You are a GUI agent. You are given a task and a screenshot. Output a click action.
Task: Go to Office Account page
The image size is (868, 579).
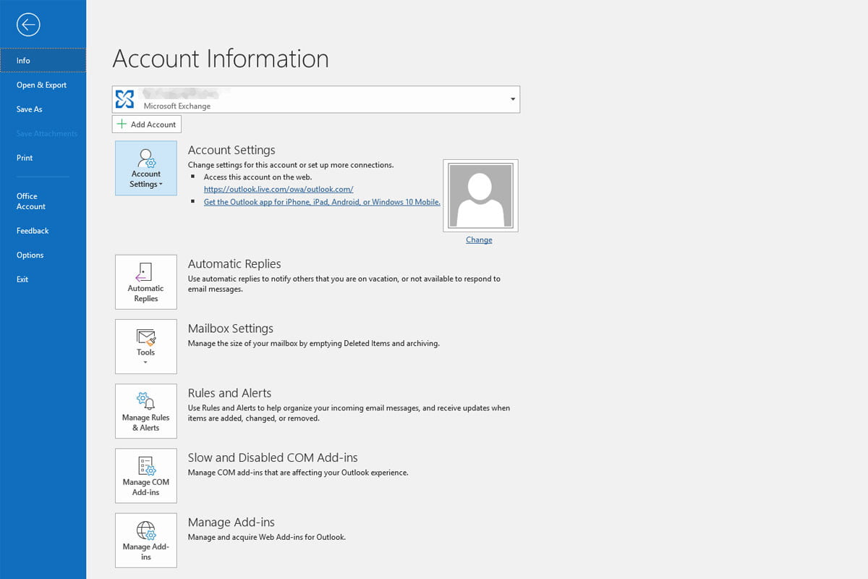point(31,201)
